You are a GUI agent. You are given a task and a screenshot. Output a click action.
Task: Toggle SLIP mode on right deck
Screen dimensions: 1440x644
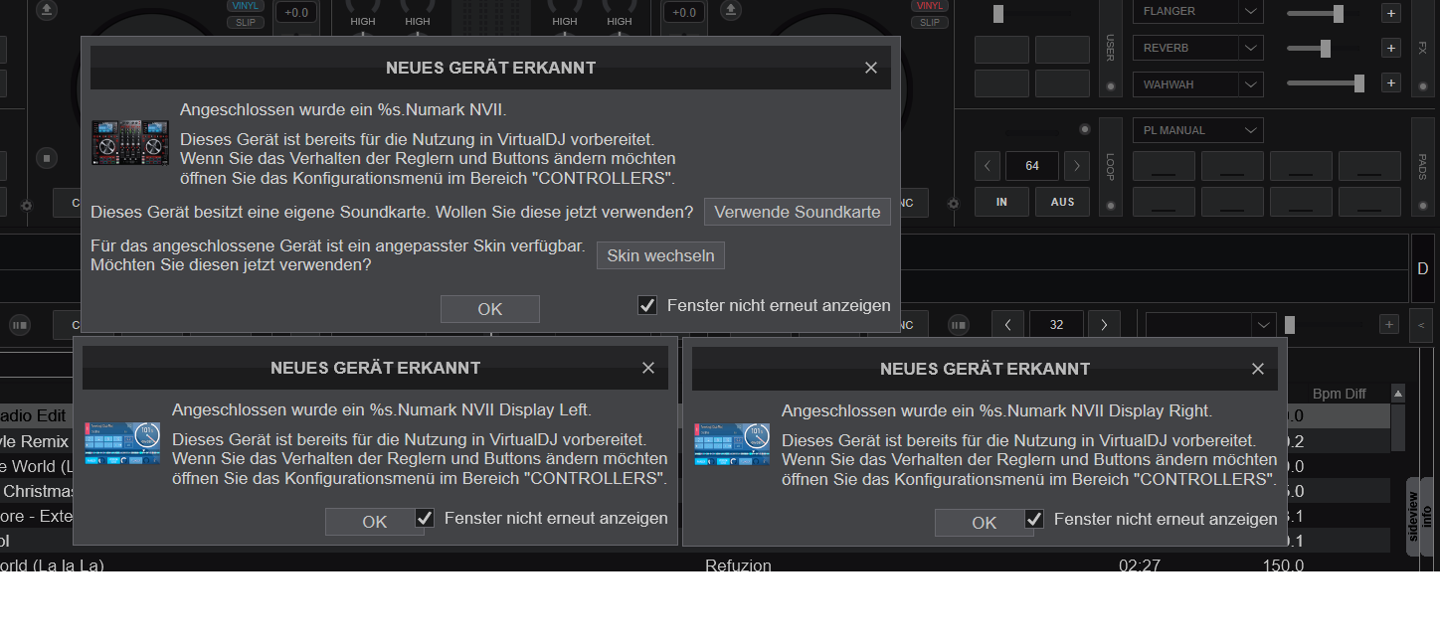click(x=929, y=22)
